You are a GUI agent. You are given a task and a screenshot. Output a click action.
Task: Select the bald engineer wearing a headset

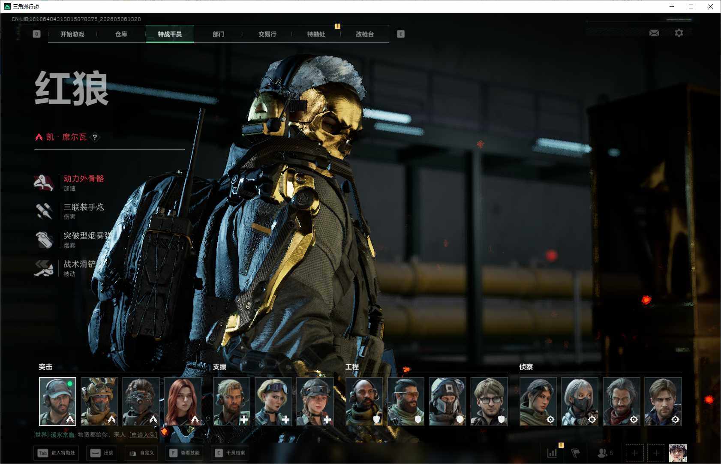(x=364, y=401)
